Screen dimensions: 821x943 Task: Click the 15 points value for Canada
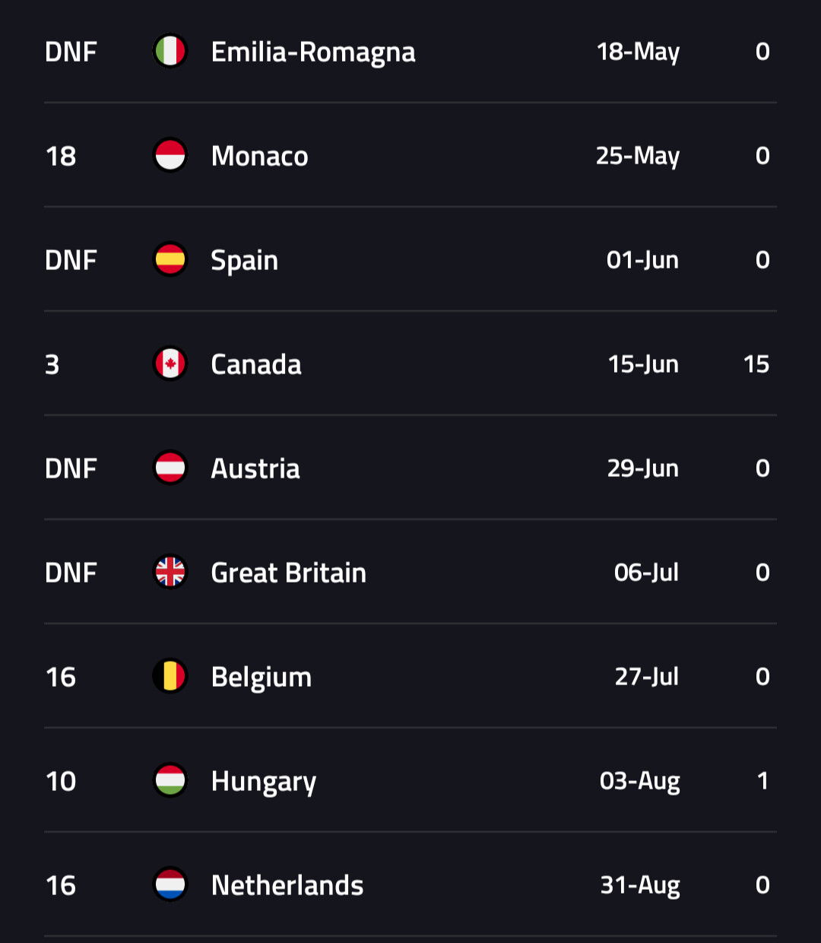tap(756, 364)
